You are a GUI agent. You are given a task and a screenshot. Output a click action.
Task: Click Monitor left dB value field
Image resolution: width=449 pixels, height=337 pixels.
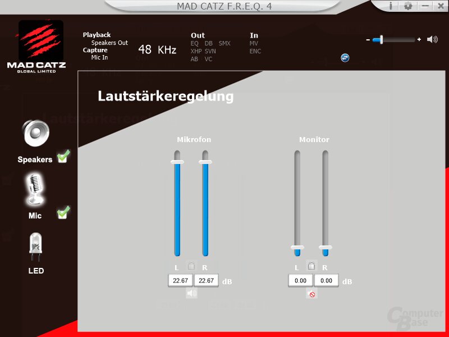pos(300,280)
